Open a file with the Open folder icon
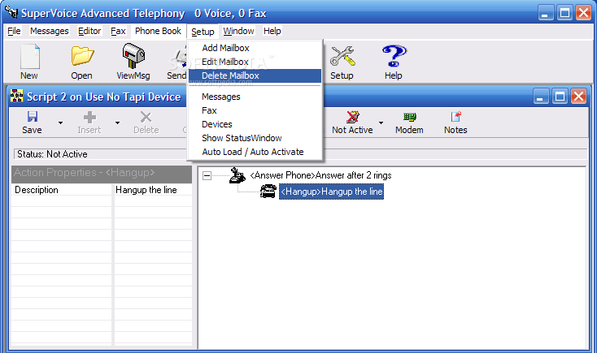 point(82,56)
